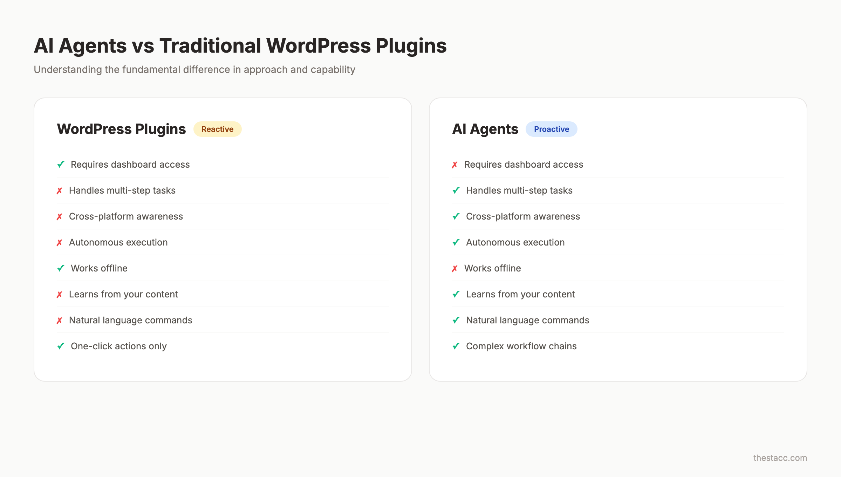Click the checkmark beside Autonomous execution under AI Agents

coord(456,242)
